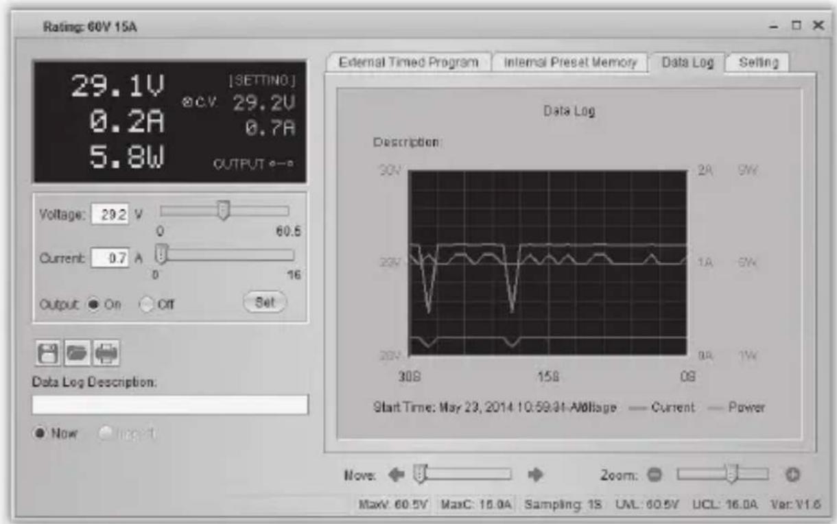This screenshot has width=837, height=524.
Task: Click the Data Log Description text field
Action: tap(169, 405)
